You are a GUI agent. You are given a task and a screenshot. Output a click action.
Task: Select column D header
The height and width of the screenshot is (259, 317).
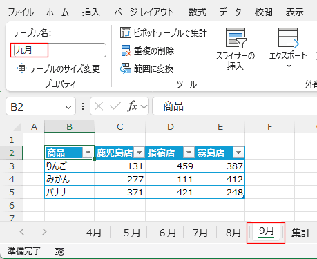pyautogui.click(x=170, y=126)
